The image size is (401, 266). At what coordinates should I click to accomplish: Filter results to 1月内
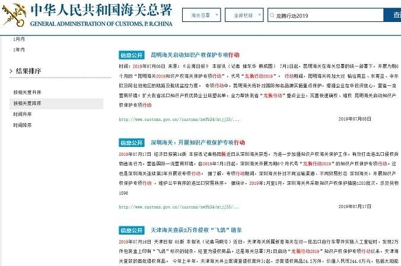click(x=19, y=39)
